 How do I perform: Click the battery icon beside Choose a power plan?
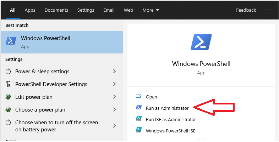click(x=8, y=110)
